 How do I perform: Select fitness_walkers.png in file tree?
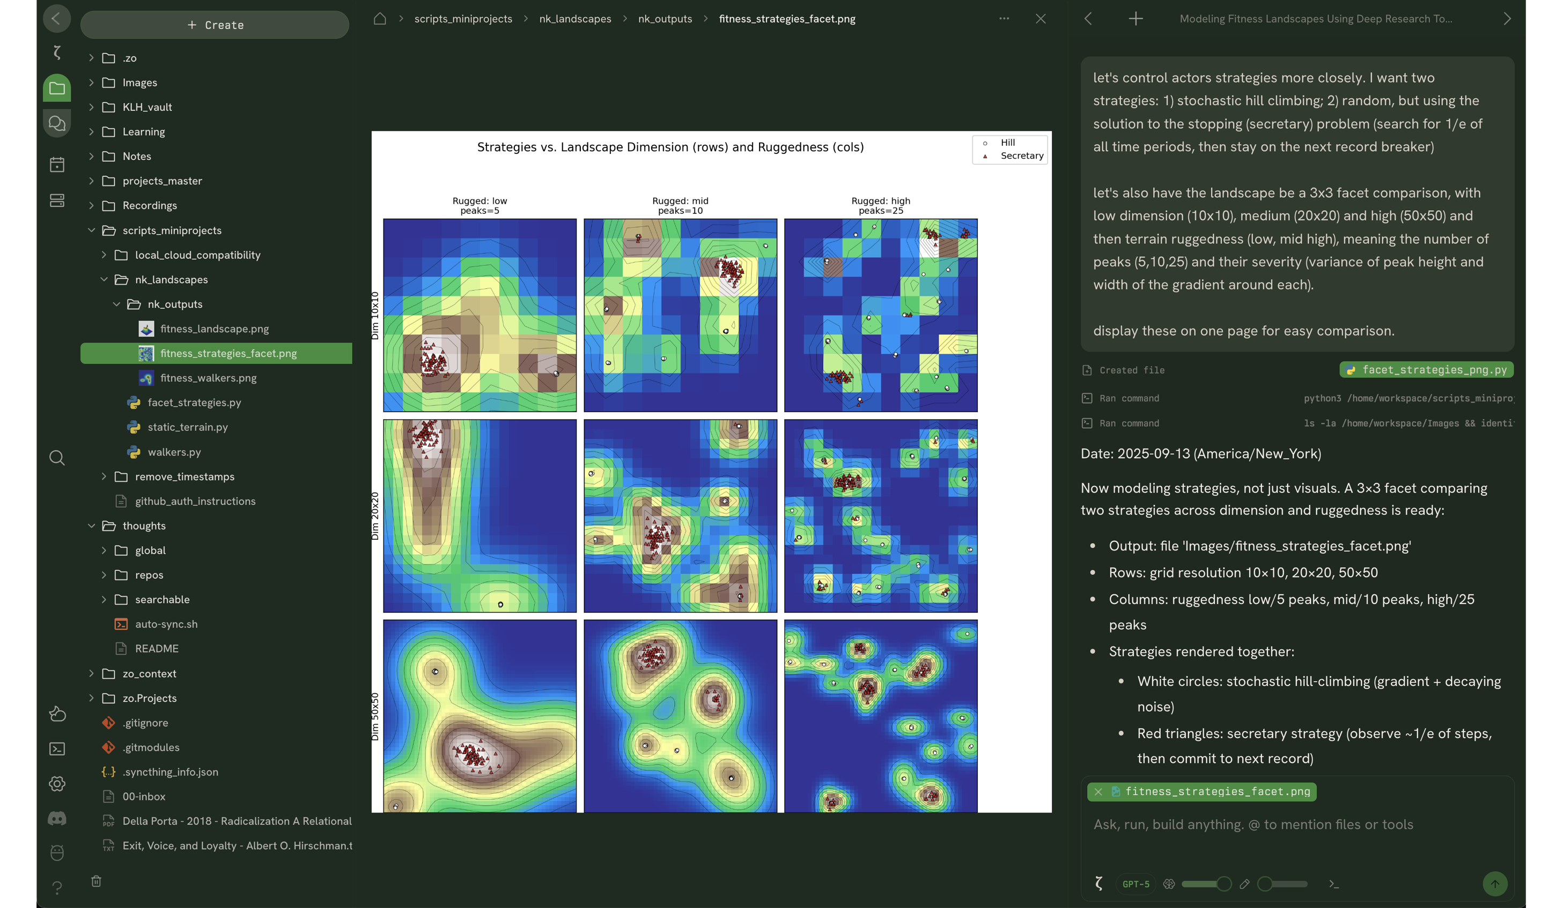[x=209, y=377]
